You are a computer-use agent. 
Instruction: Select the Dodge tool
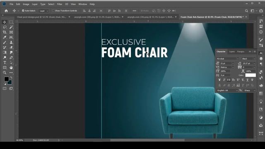[x=5, y=58]
